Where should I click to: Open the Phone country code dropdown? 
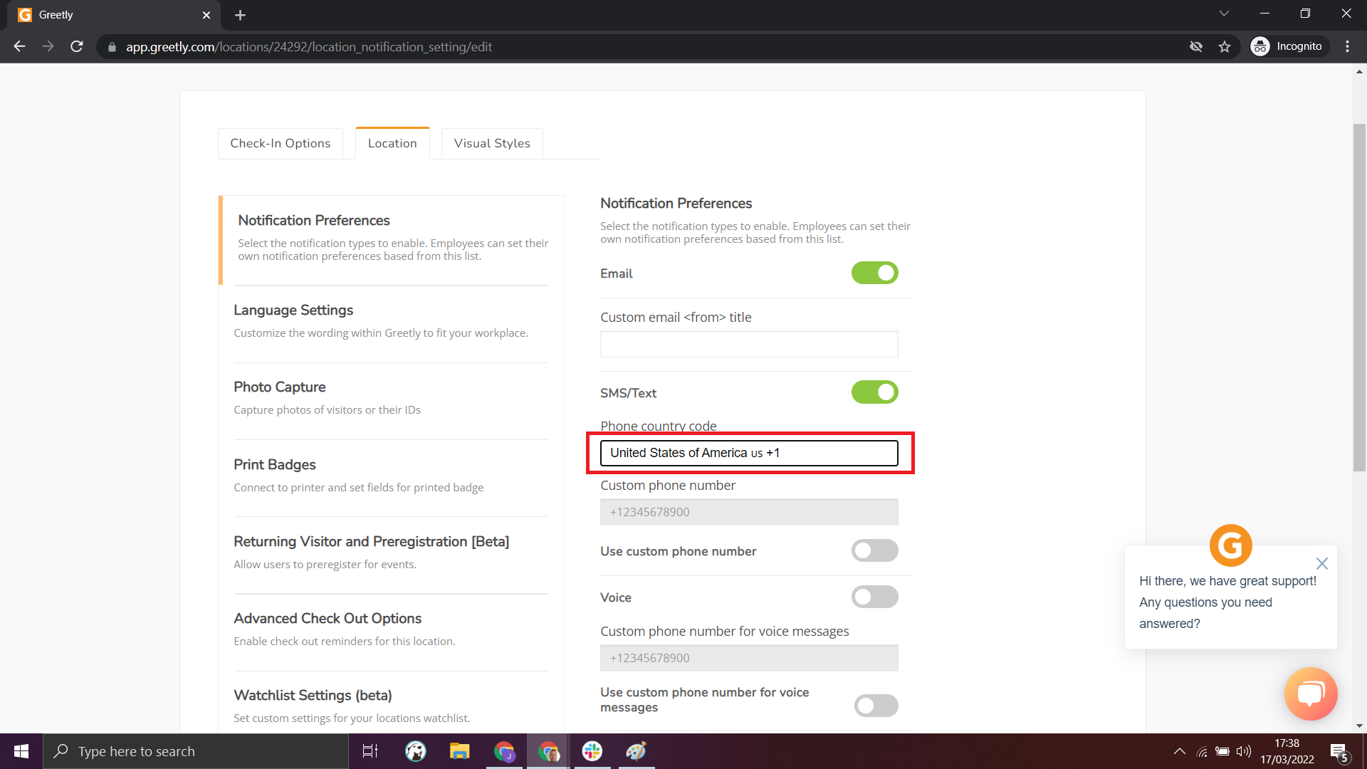tap(749, 453)
